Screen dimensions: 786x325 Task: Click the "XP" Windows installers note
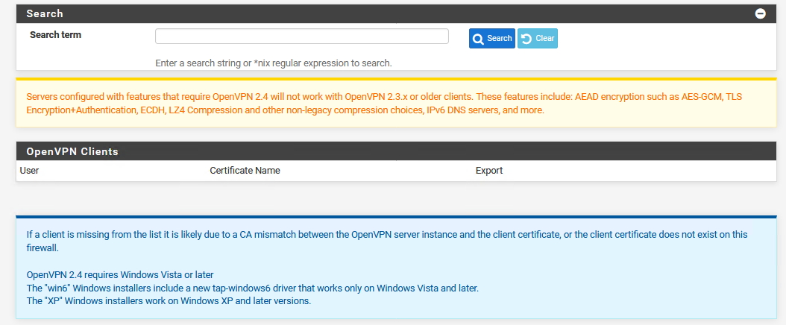[169, 301]
